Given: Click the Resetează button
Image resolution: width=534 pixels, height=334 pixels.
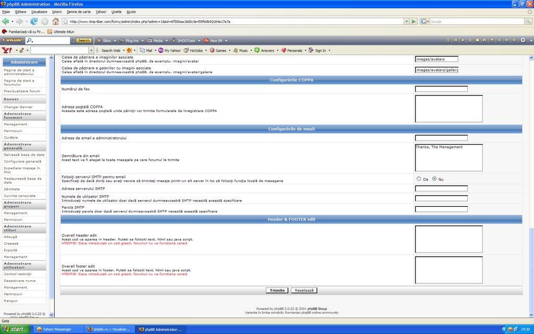Looking at the screenshot, I should coord(304,290).
